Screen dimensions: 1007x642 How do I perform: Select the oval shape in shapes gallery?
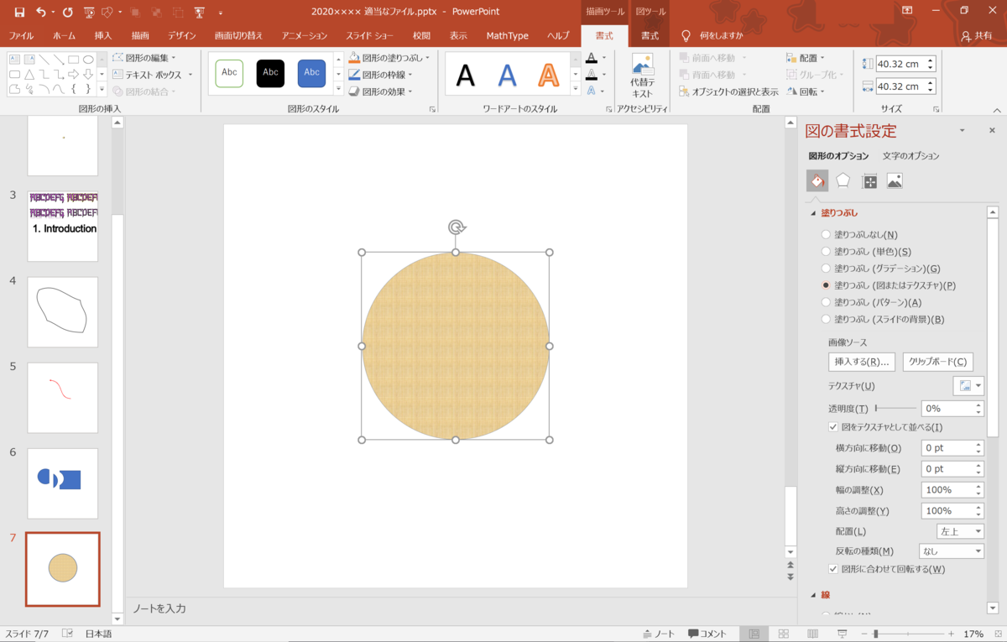pyautogui.click(x=88, y=60)
